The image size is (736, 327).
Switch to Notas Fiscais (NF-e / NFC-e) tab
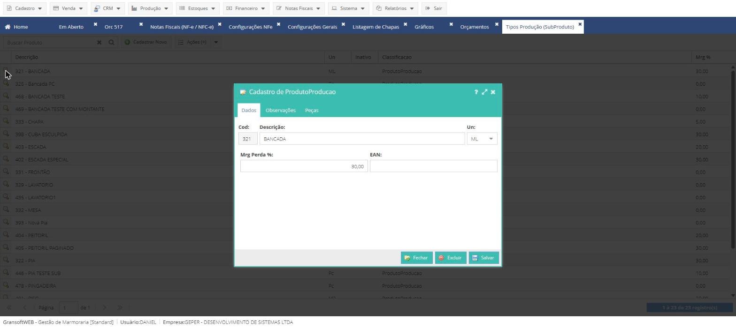(x=182, y=27)
